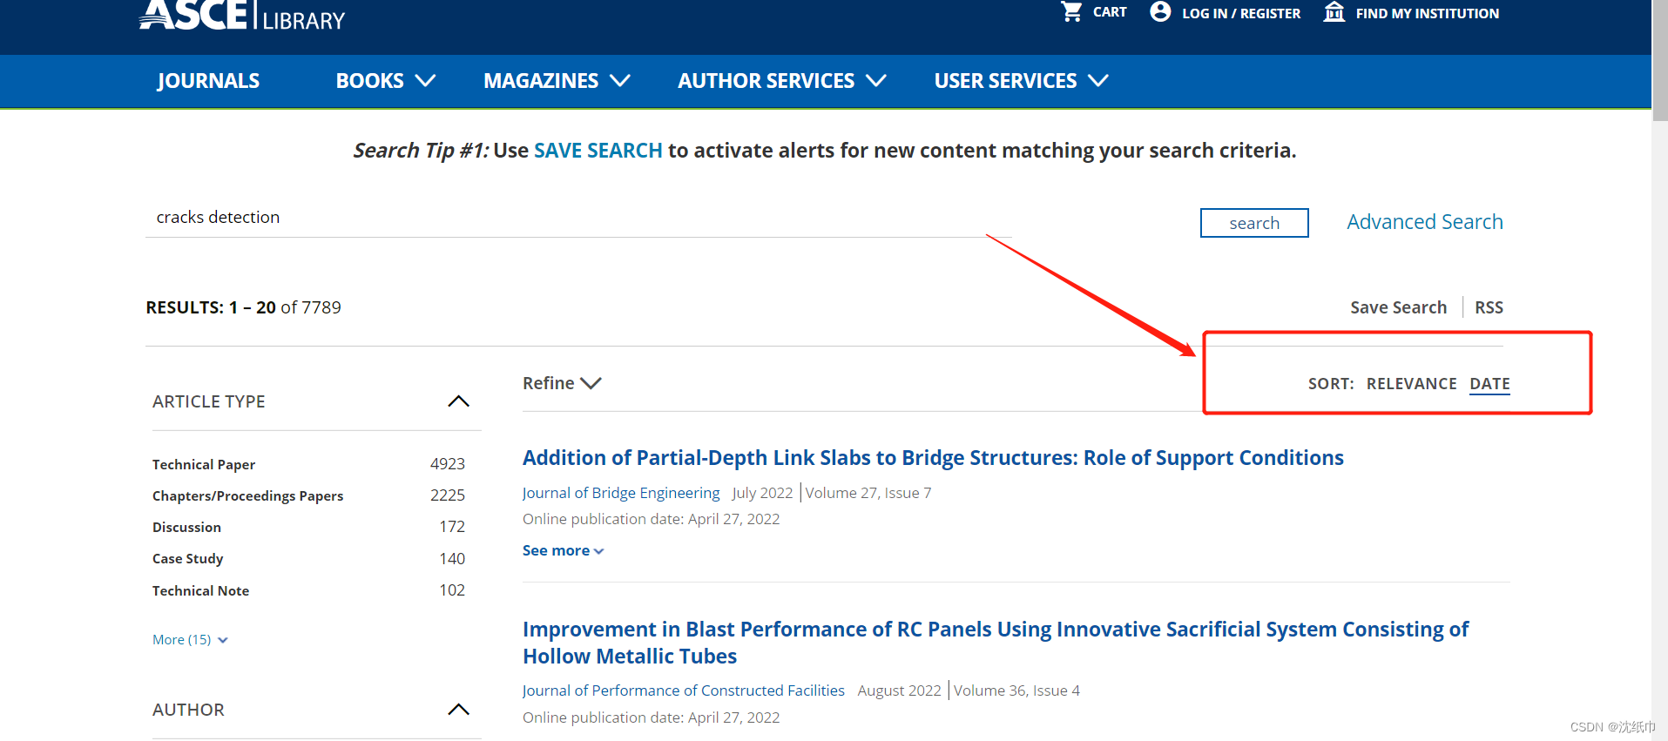Open the Books menu dropdown
The width and height of the screenshot is (1668, 741).
[385, 81]
